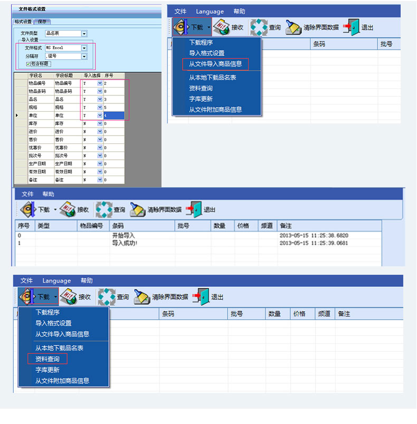Click the 接收 icon in the bottom window toolbar
The height and width of the screenshot is (424, 417).
click(69, 296)
